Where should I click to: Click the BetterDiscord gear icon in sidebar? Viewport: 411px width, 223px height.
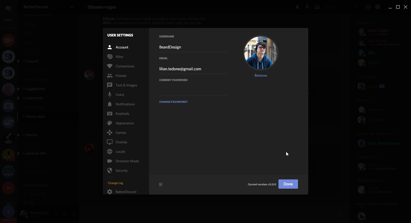tap(110, 192)
